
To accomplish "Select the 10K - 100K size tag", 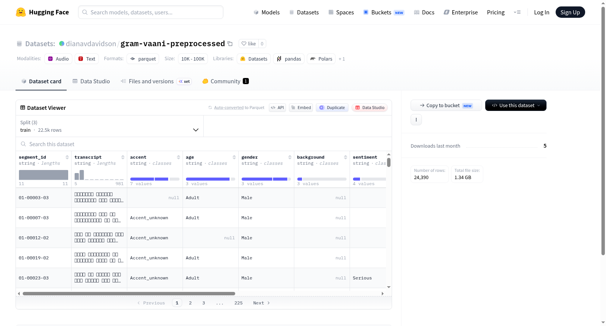I will (193, 59).
